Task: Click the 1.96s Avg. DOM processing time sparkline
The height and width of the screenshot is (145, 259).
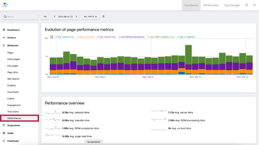Action: click(159, 119)
